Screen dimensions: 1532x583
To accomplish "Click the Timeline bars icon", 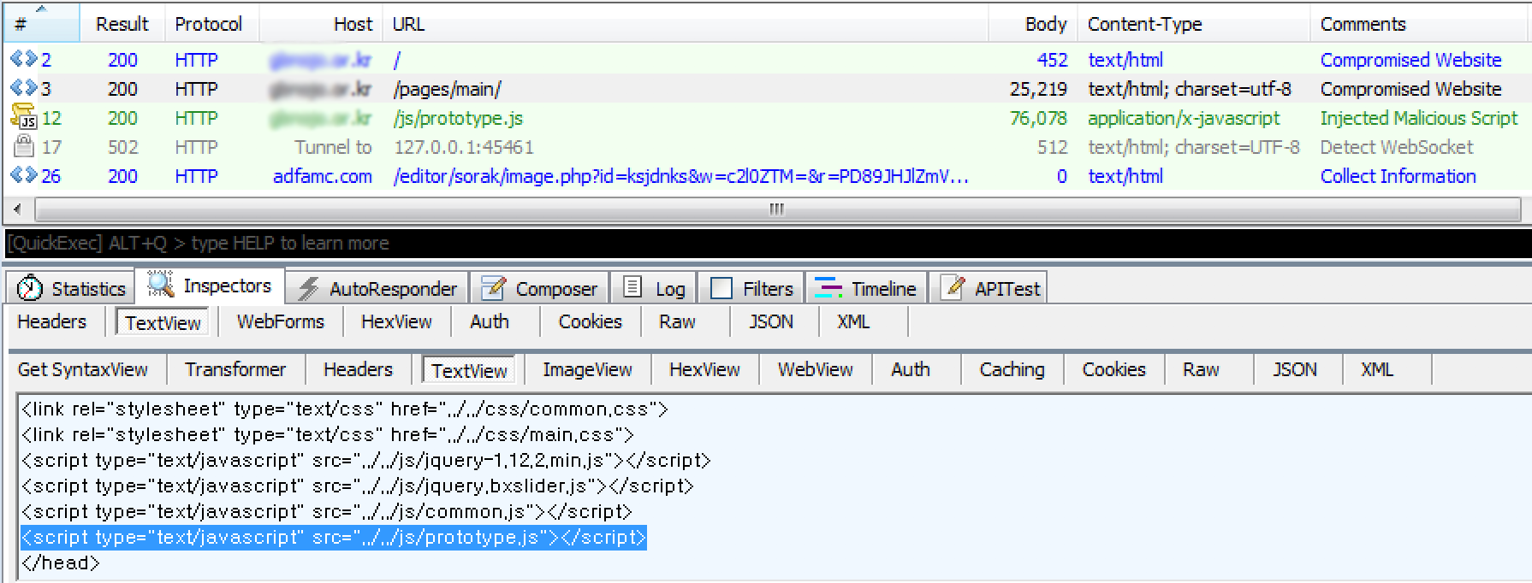I will tap(828, 288).
